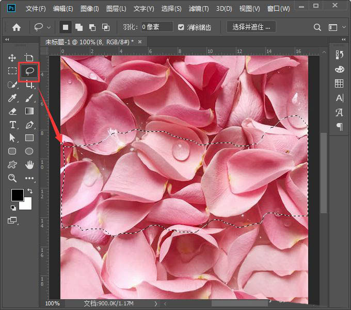Change the screen mode icon
Screen dimensions: 351x310
coord(12,220)
